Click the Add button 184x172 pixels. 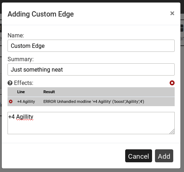[x=164, y=156]
